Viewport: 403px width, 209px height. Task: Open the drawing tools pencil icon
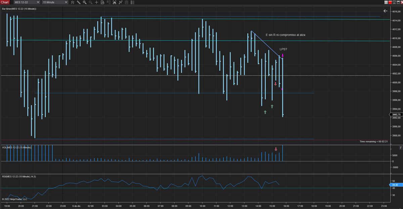tap(79, 2)
